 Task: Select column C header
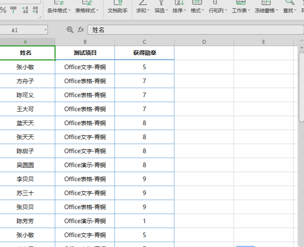145,42
